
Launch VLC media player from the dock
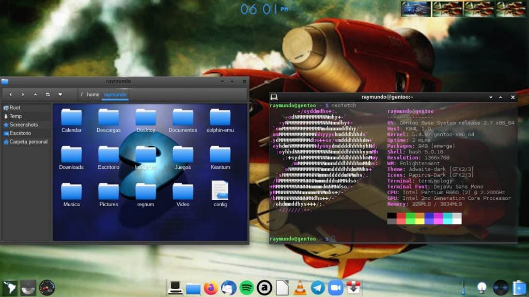pyautogui.click(x=300, y=288)
